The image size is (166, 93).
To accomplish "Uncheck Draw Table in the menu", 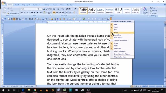I will [122, 48].
